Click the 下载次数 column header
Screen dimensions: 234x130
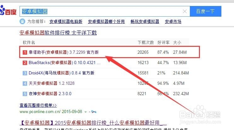pos(146,42)
